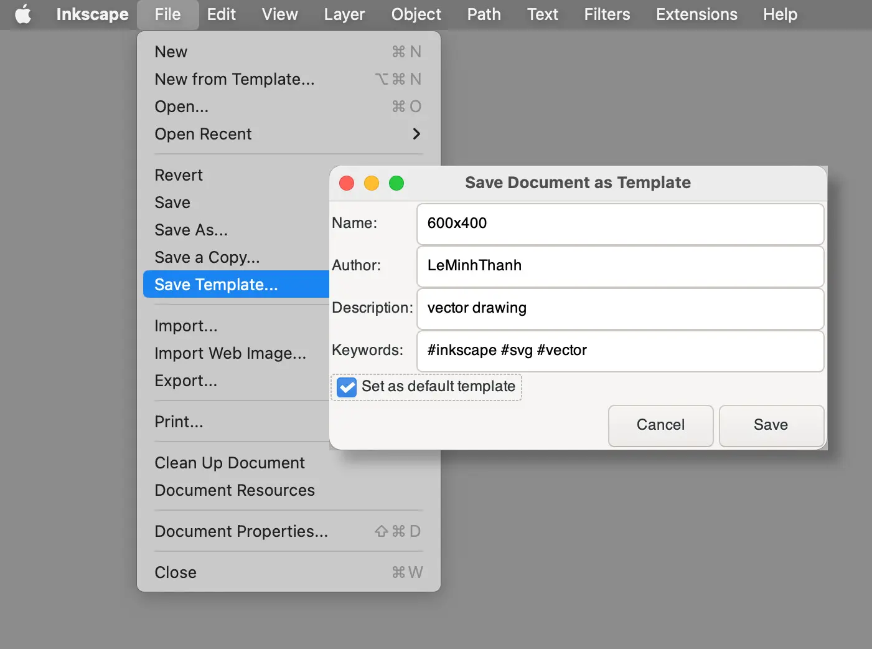Select Clean Up Document

230,463
